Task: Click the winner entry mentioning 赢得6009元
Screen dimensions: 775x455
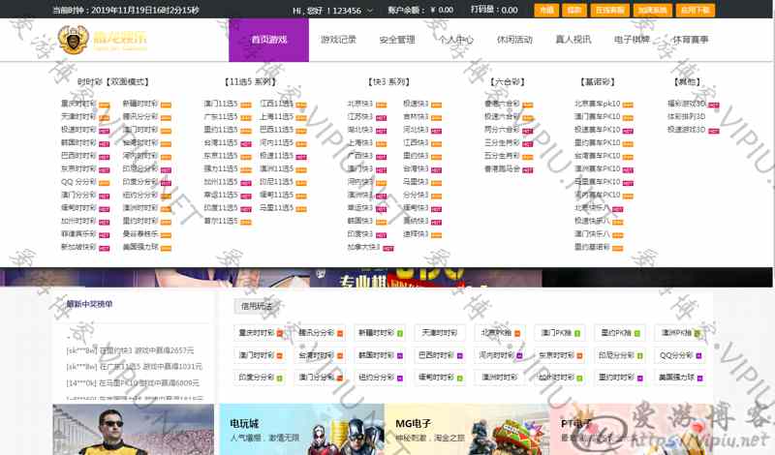Action: (133, 382)
